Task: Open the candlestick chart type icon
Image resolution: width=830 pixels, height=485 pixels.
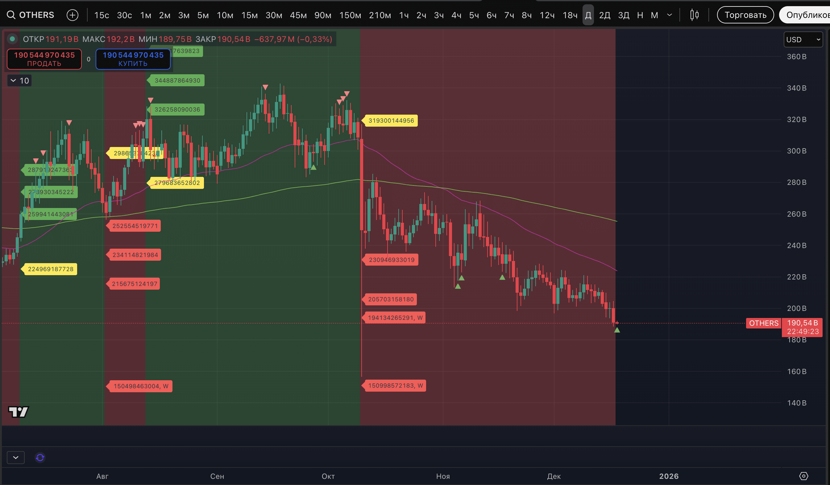Action: coord(694,15)
